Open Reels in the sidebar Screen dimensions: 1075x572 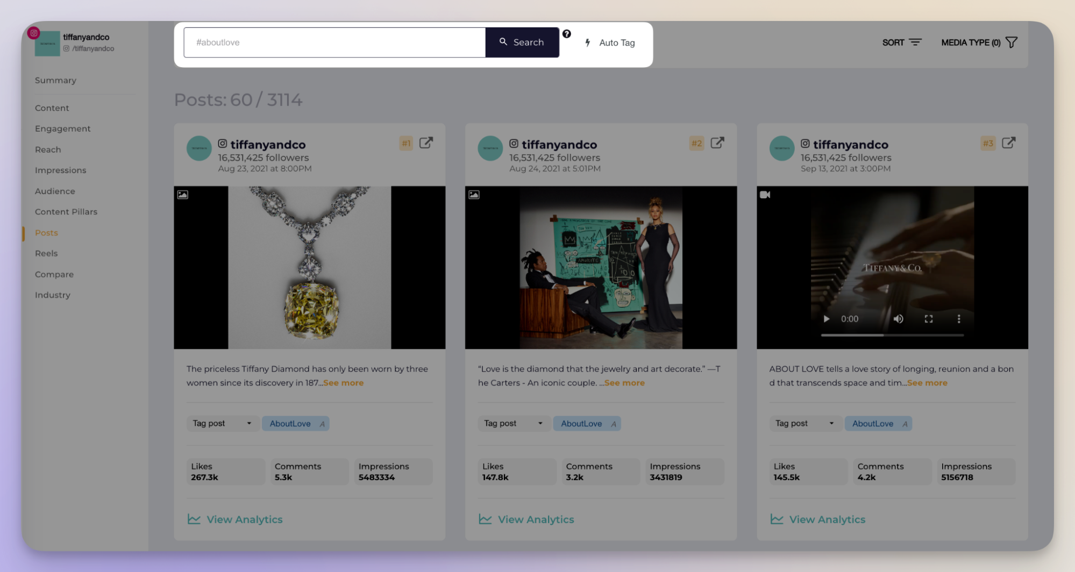click(x=46, y=254)
